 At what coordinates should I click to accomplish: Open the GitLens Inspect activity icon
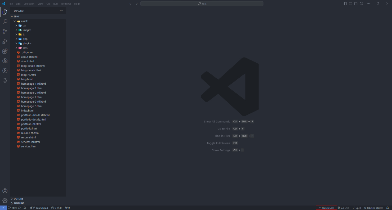5,61
